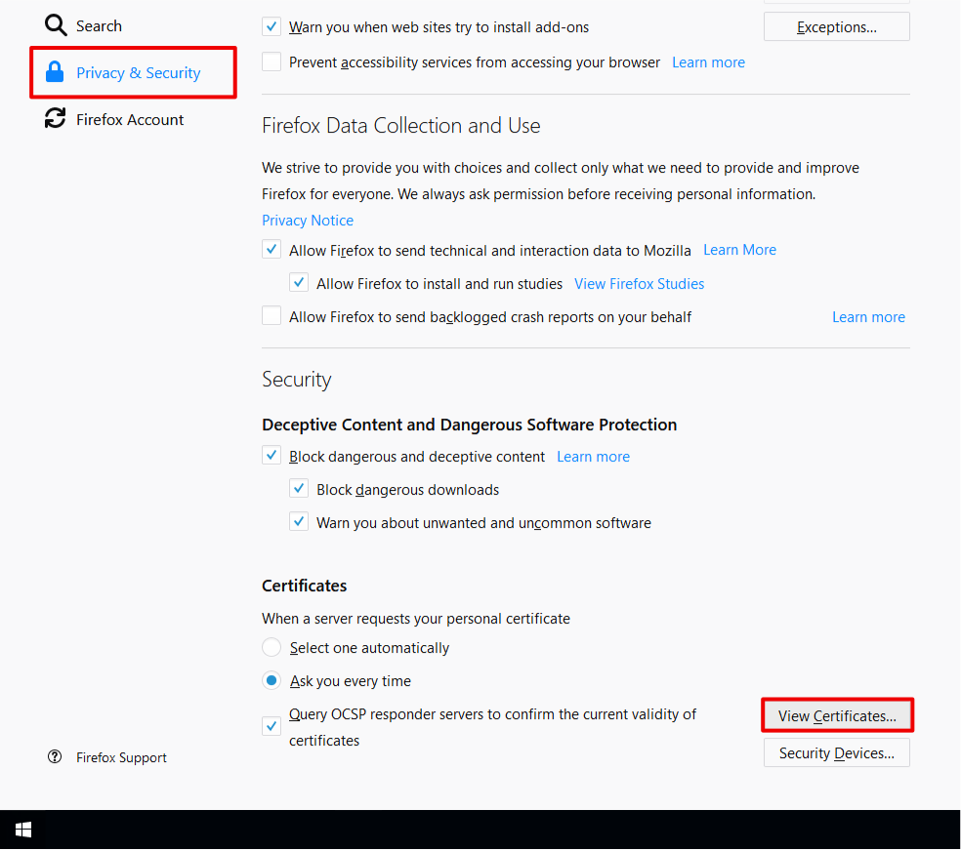Open the Windows Start menu
The height and width of the screenshot is (850, 961).
coord(23,830)
